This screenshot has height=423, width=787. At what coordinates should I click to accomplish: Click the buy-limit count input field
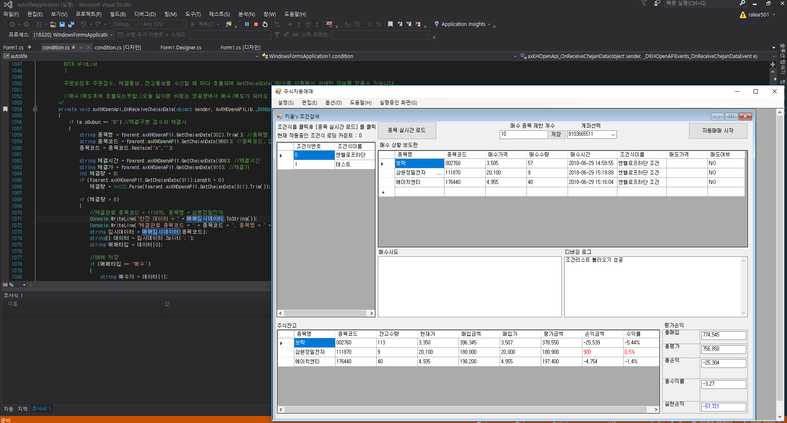(x=523, y=135)
